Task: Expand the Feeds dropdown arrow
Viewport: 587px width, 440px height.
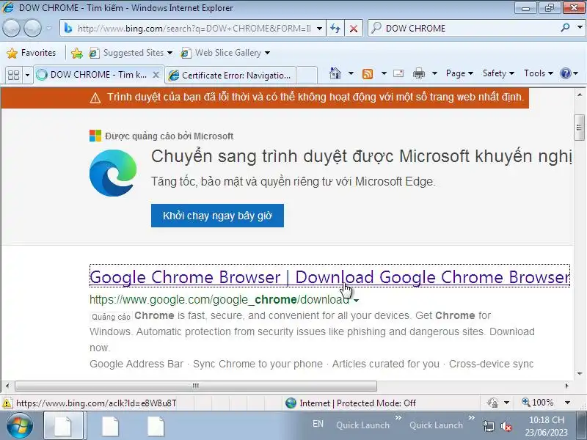Action: (x=384, y=73)
